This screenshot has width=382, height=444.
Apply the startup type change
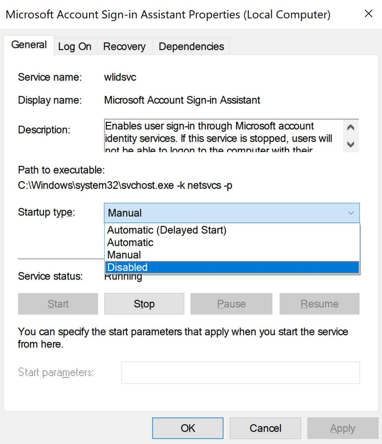343,428
